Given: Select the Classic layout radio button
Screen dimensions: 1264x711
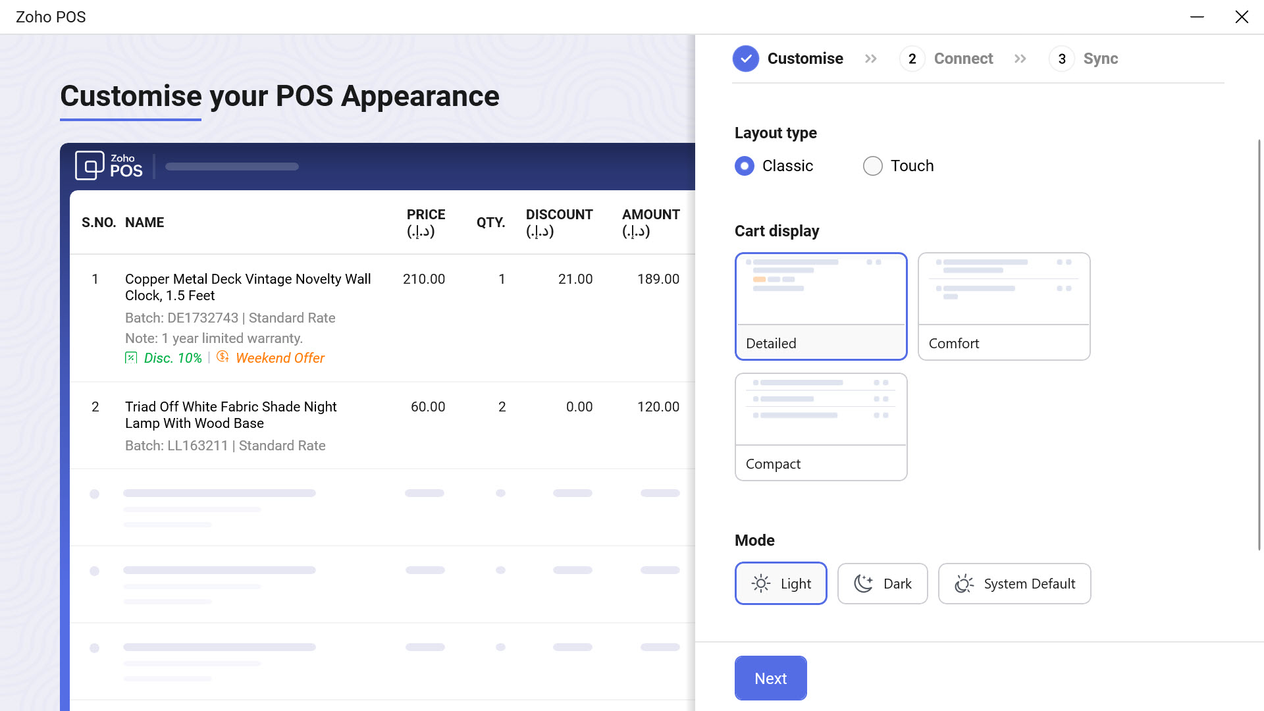Looking at the screenshot, I should coord(745,166).
